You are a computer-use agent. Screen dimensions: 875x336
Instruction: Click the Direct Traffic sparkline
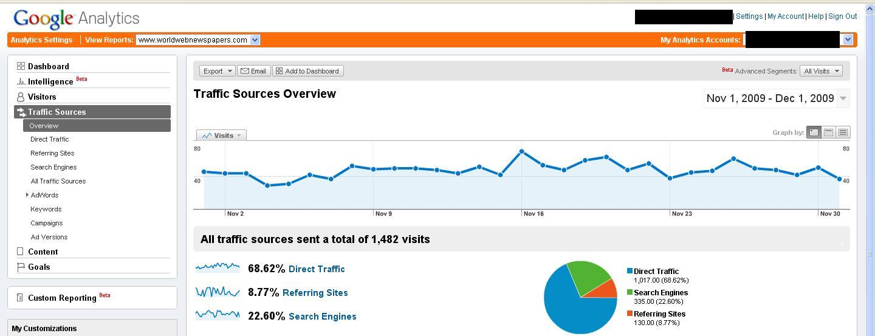218,267
